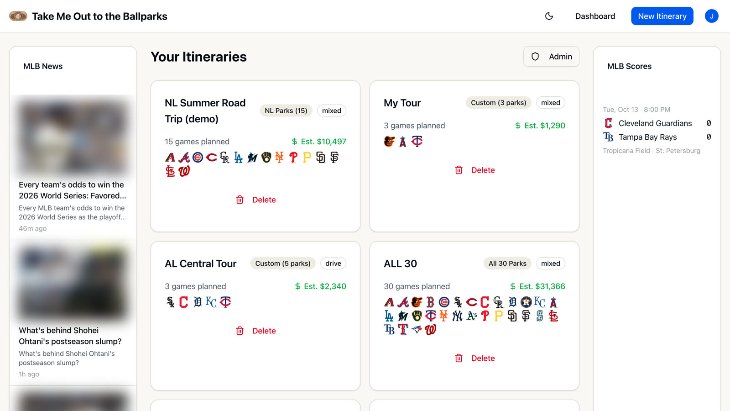This screenshot has width=730, height=411.
Task: Create a New Itinerary
Action: point(662,16)
